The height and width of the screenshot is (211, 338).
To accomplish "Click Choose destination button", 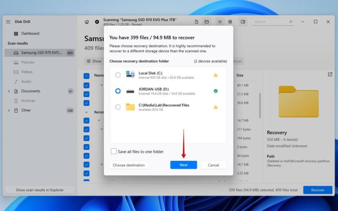I will pyautogui.click(x=129, y=165).
